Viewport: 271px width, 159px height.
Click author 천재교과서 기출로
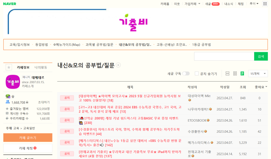point(200,154)
